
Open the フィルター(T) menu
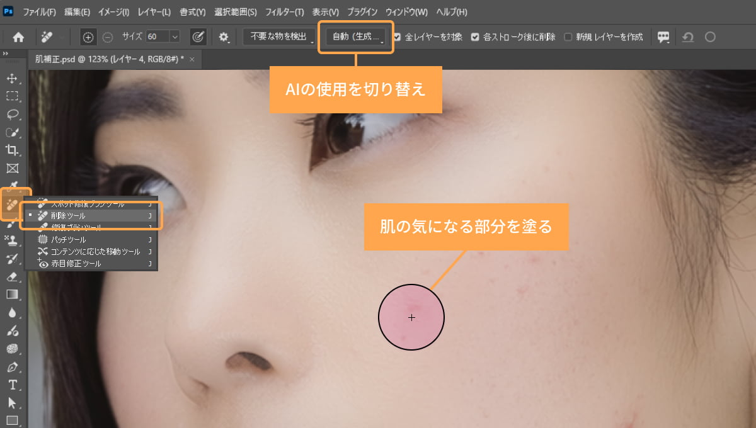tap(284, 12)
